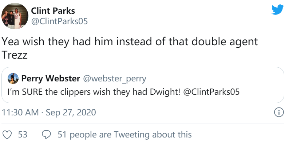The height and width of the screenshot is (144, 285).
Task: Click the word "Dwight!" in quoted tweet
Action: tap(165, 92)
